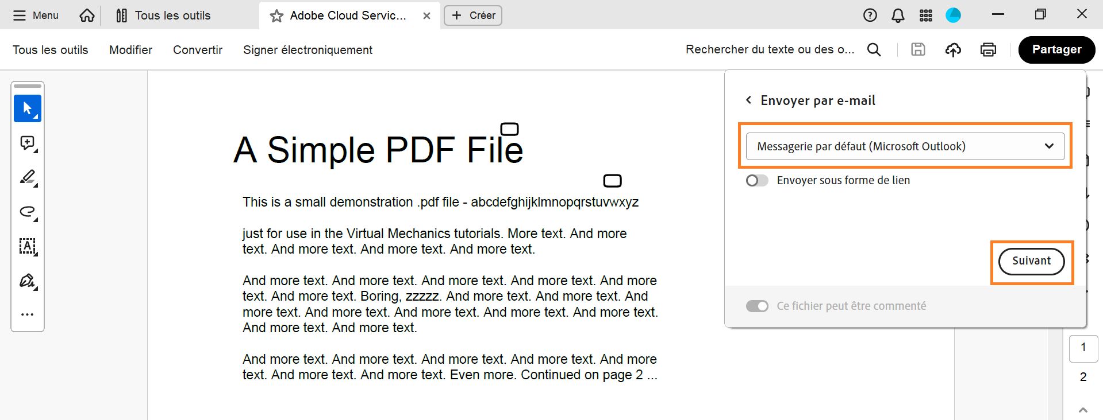This screenshot has height=420, width=1103.
Task: Show more tools via three dots
Action: point(28,314)
